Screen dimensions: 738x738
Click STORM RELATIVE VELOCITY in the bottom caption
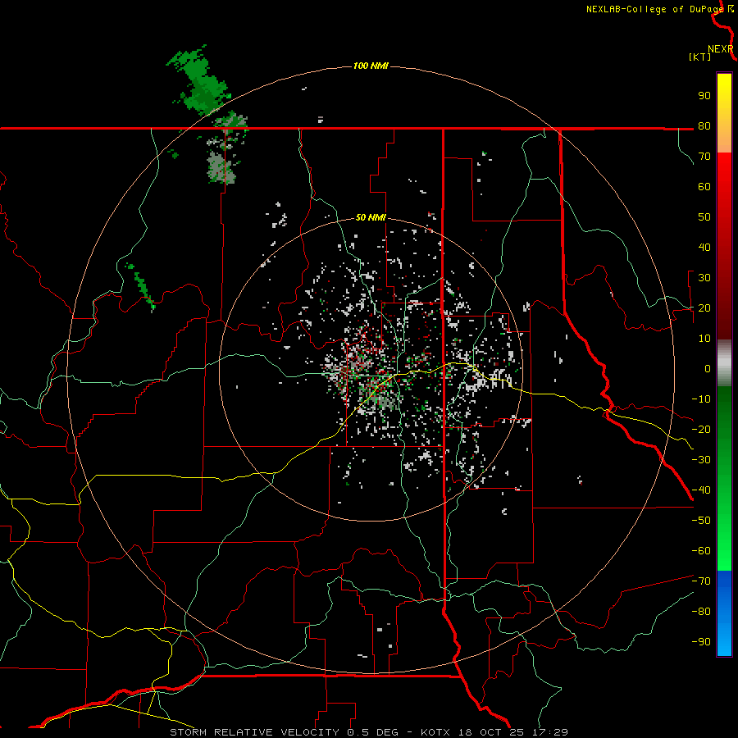254,732
